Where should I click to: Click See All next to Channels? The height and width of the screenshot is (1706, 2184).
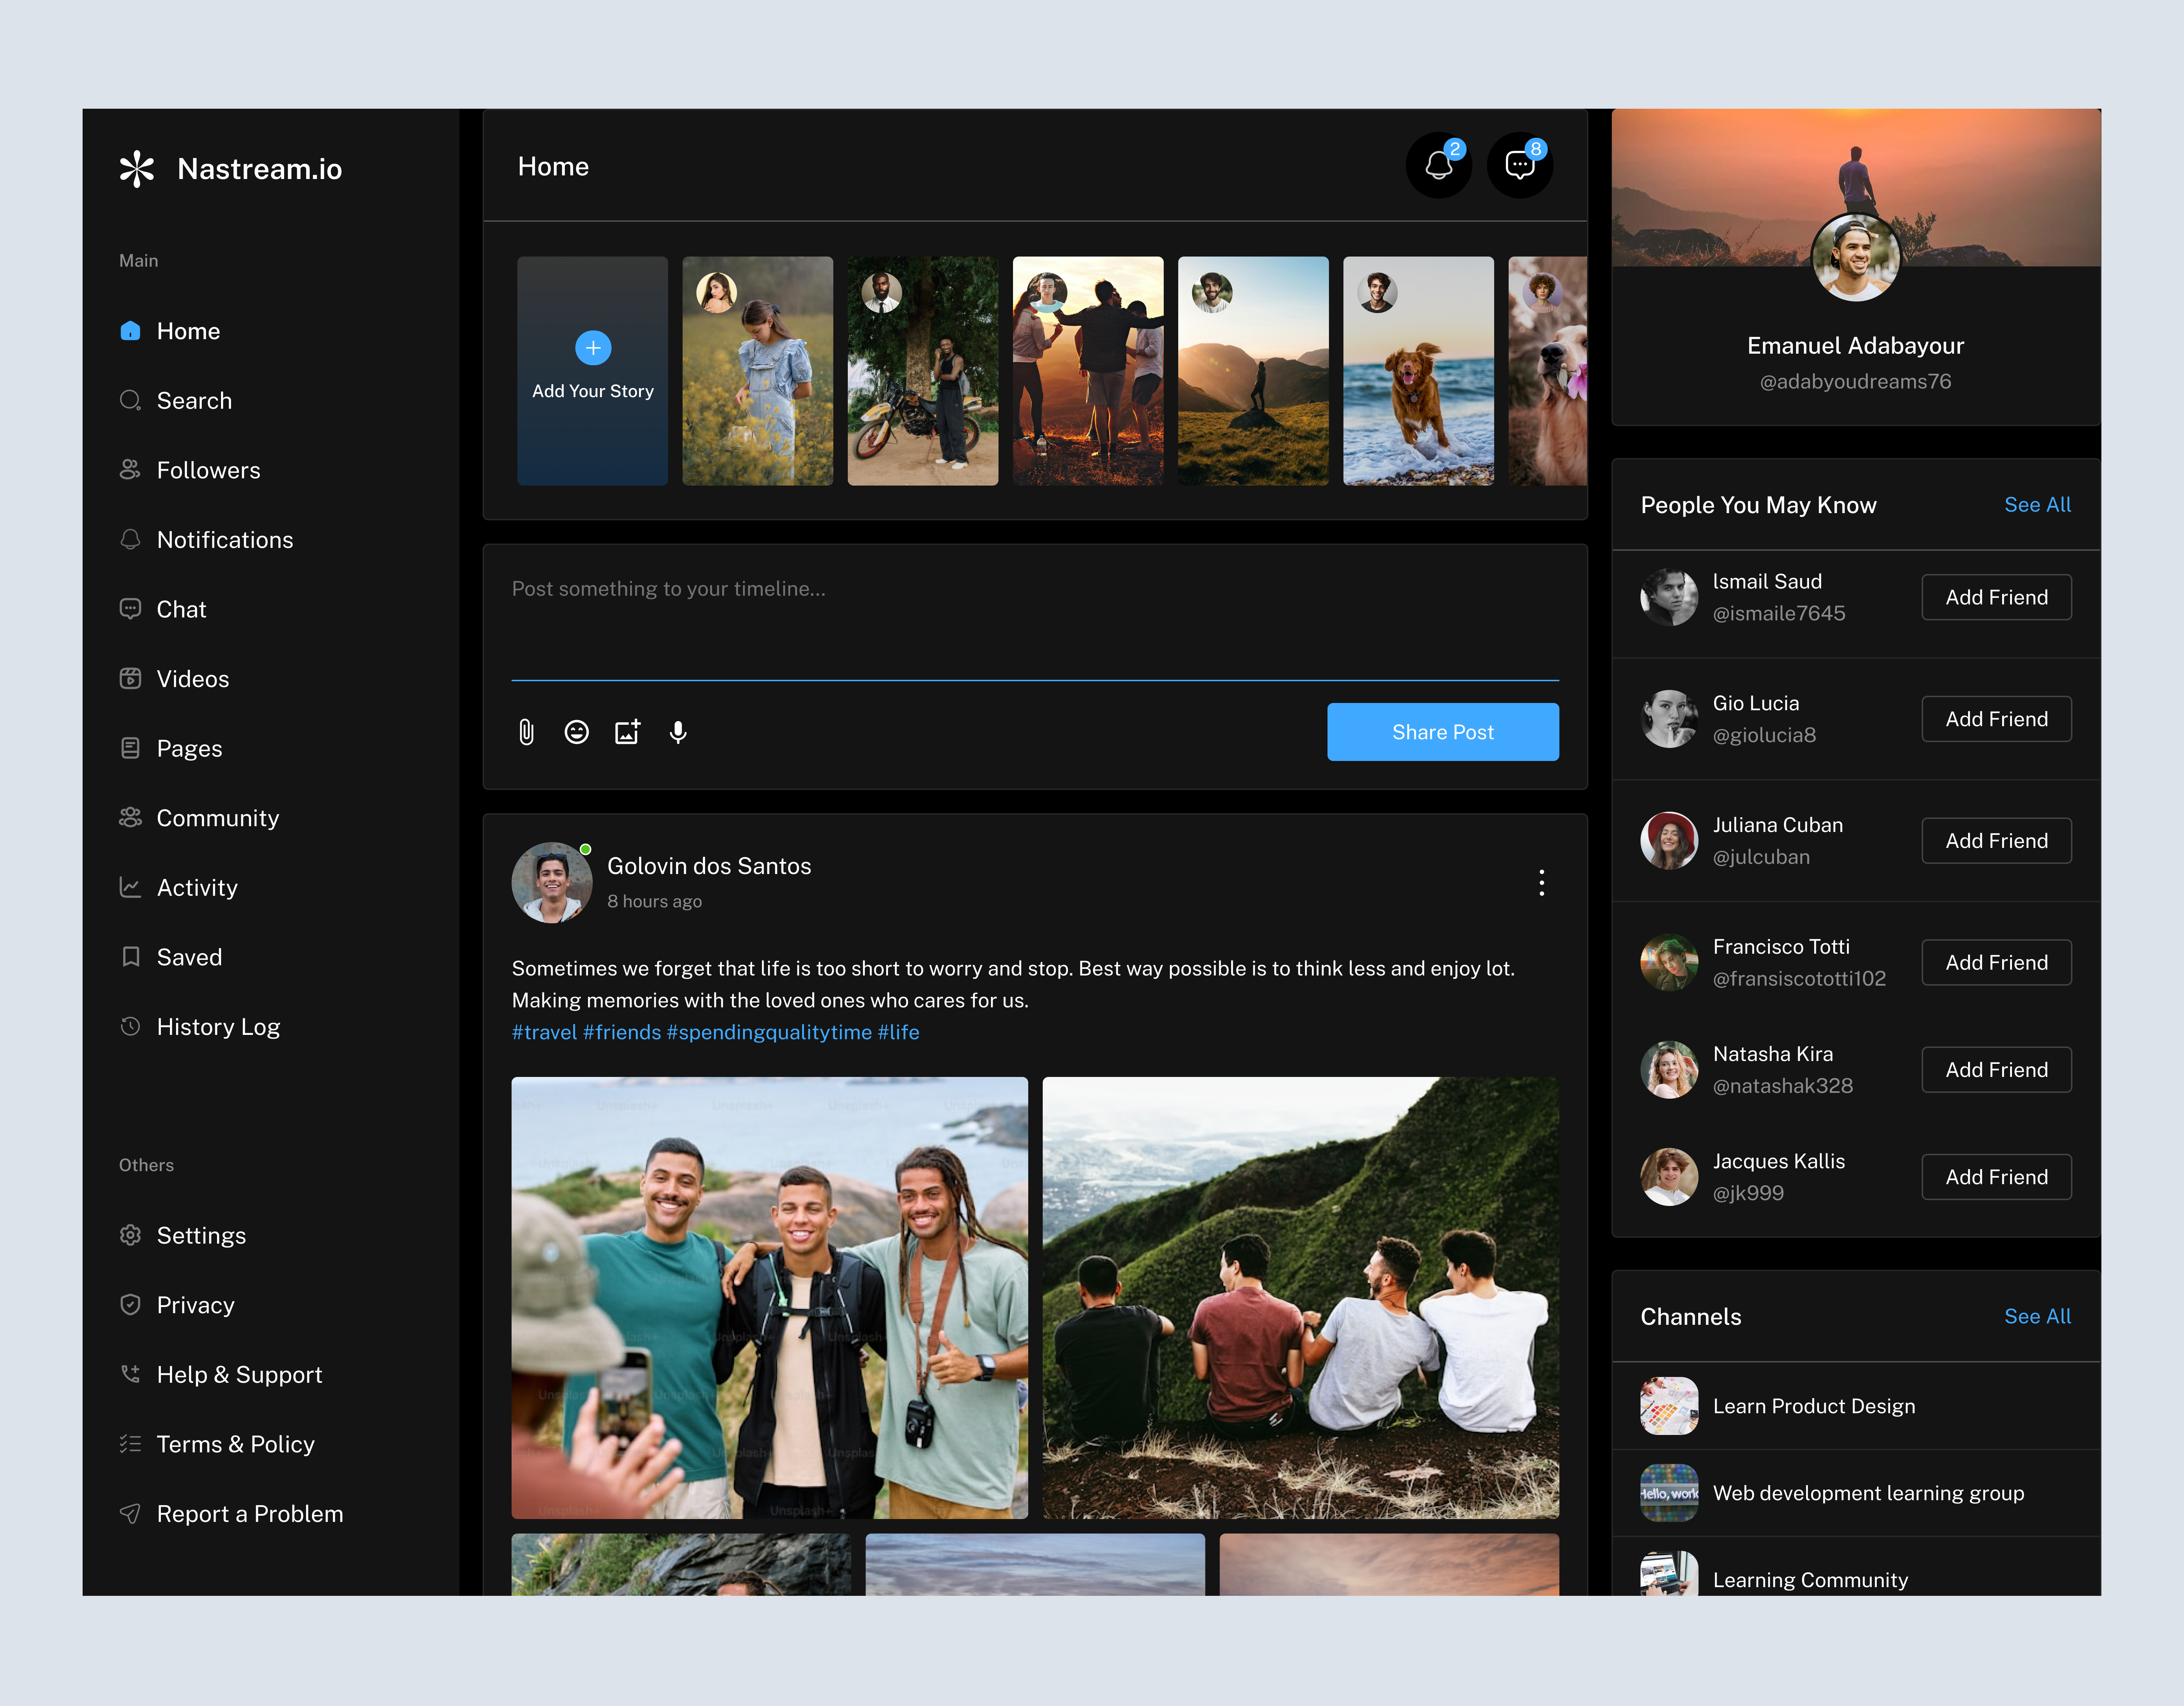[2038, 1317]
